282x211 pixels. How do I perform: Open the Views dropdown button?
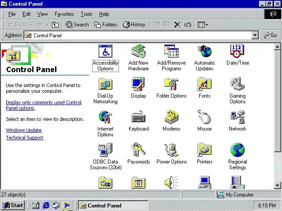[203, 25]
